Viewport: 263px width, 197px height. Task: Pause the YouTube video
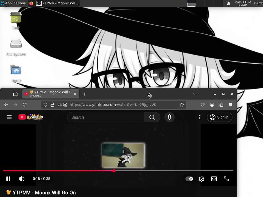tap(8, 179)
